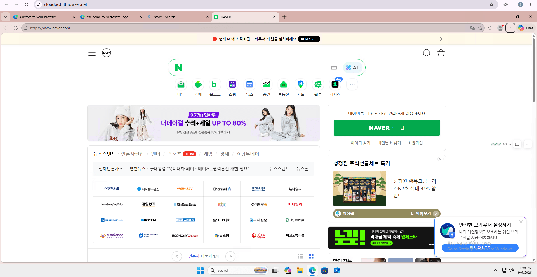Click the Naver page vertical scrollbar thumb
Viewport: 537px width, 277px height.
pyautogui.click(x=534, y=70)
